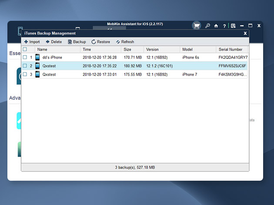
Task: Check the box for backup row 2
Action: [x=25, y=66]
